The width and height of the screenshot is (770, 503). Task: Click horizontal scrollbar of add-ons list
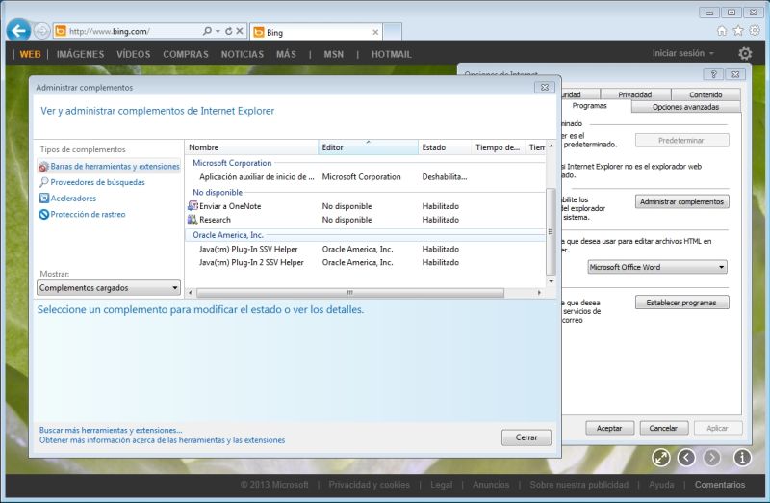point(350,293)
